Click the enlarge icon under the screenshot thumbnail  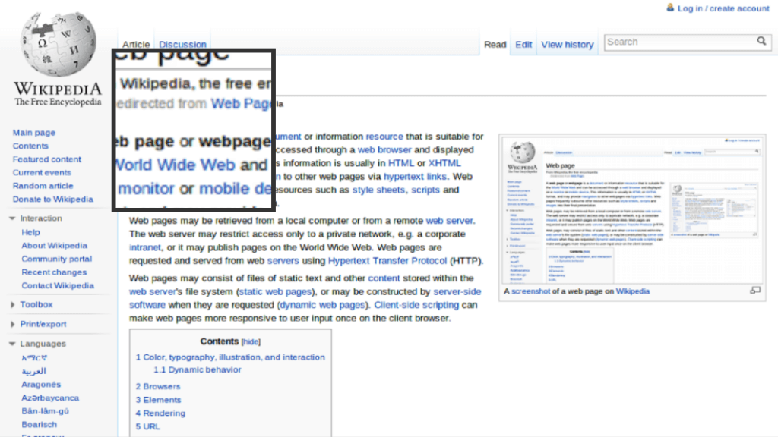tap(754, 291)
